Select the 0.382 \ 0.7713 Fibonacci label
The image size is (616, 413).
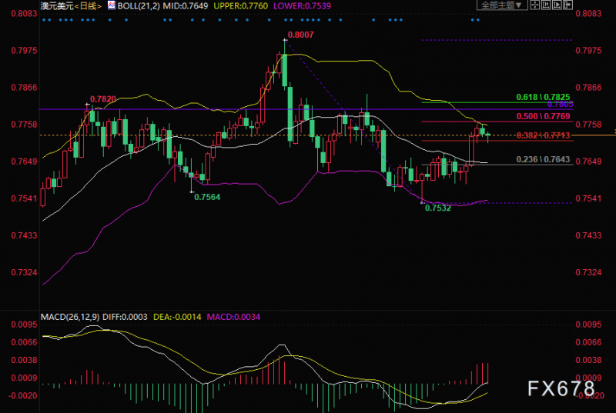[543, 135]
